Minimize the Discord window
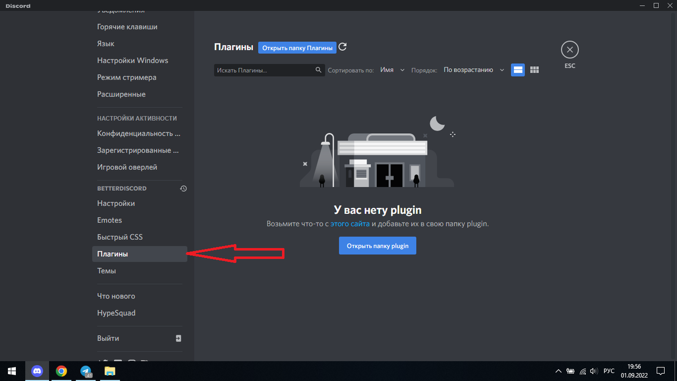Screen dimensions: 677x381 click(x=643, y=6)
